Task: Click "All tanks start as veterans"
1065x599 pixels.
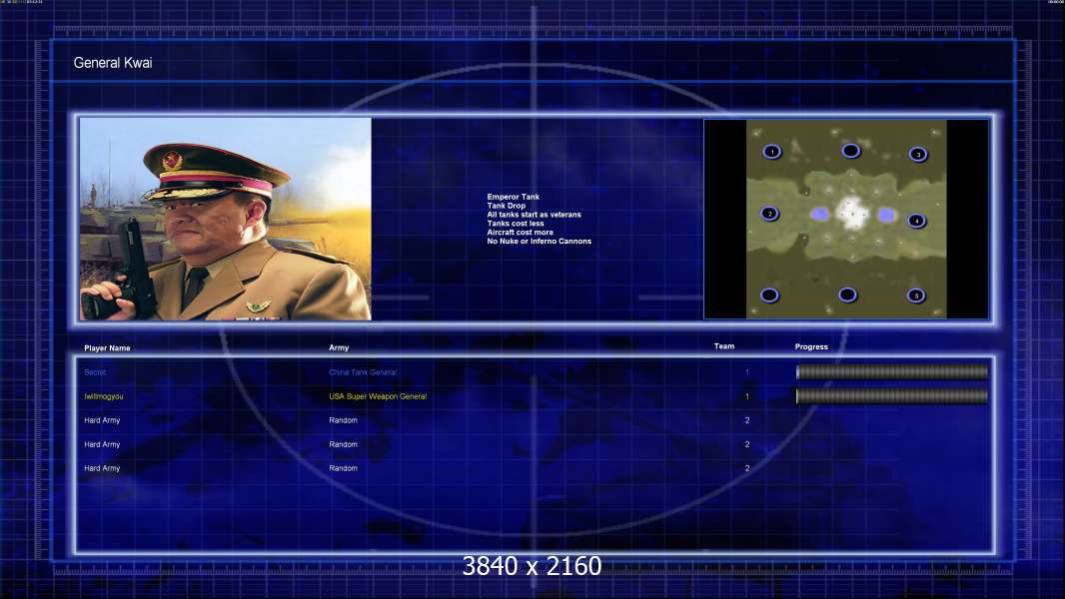Action: pyautogui.click(x=533, y=215)
